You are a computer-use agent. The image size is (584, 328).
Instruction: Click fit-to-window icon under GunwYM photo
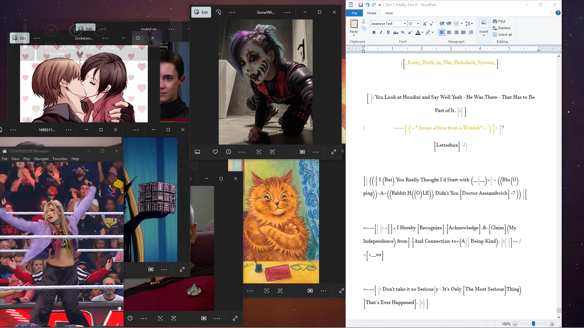[x=302, y=152]
